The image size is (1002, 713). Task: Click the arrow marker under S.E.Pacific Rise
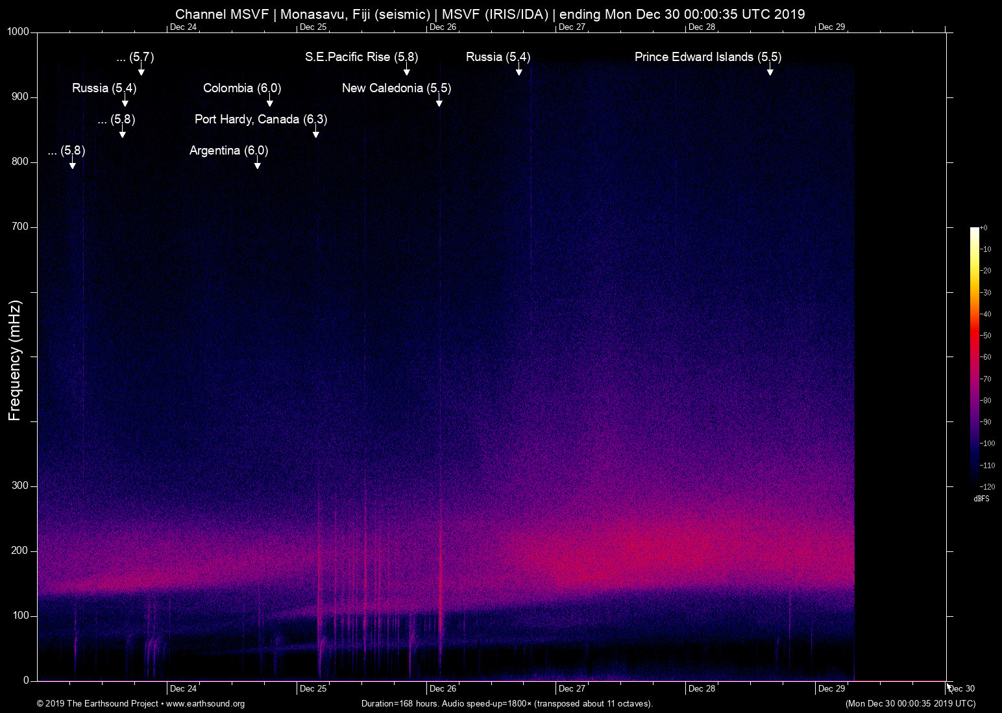407,69
